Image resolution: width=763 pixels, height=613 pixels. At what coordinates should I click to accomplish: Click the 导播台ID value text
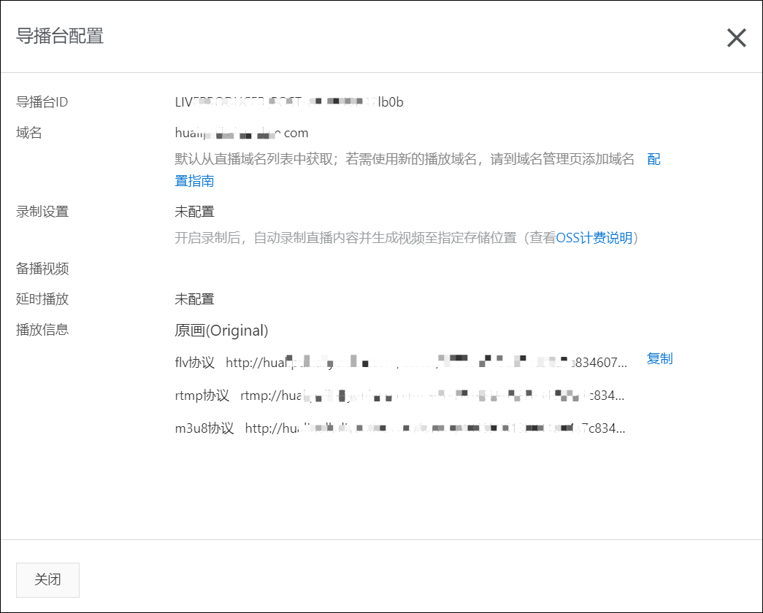pos(289,102)
